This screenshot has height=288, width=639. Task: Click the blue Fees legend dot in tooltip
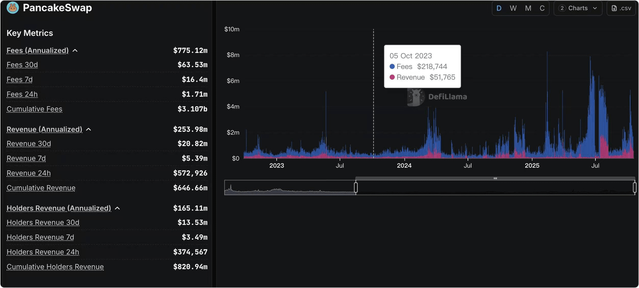pyautogui.click(x=392, y=66)
